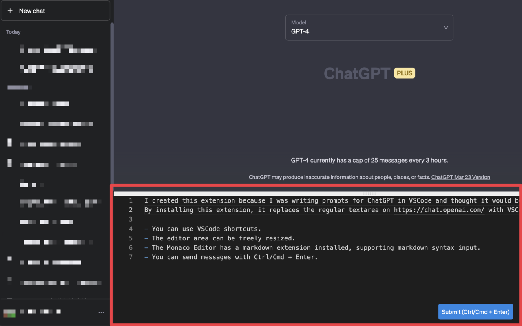The width and height of the screenshot is (522, 326).
Task: Click the user avatar beside the three-dots menu
Action: 9,313
